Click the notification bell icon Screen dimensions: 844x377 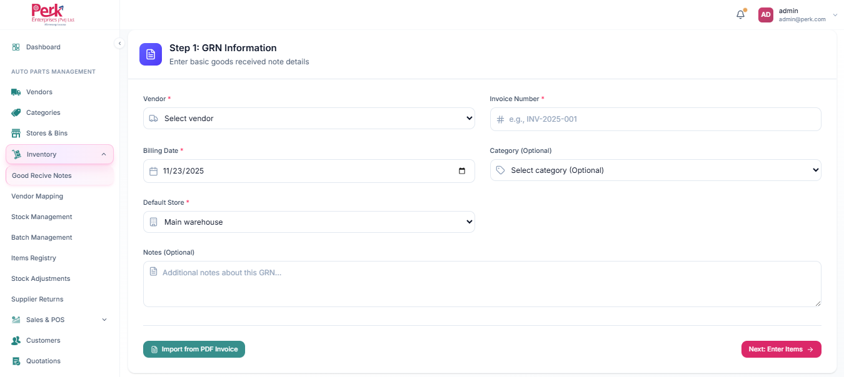740,14
